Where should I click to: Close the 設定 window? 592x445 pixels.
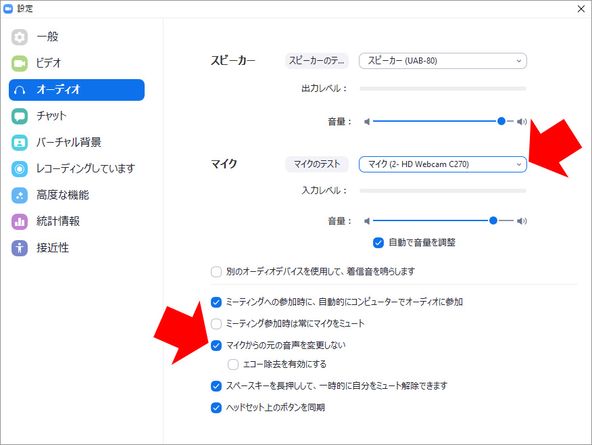click(x=581, y=9)
